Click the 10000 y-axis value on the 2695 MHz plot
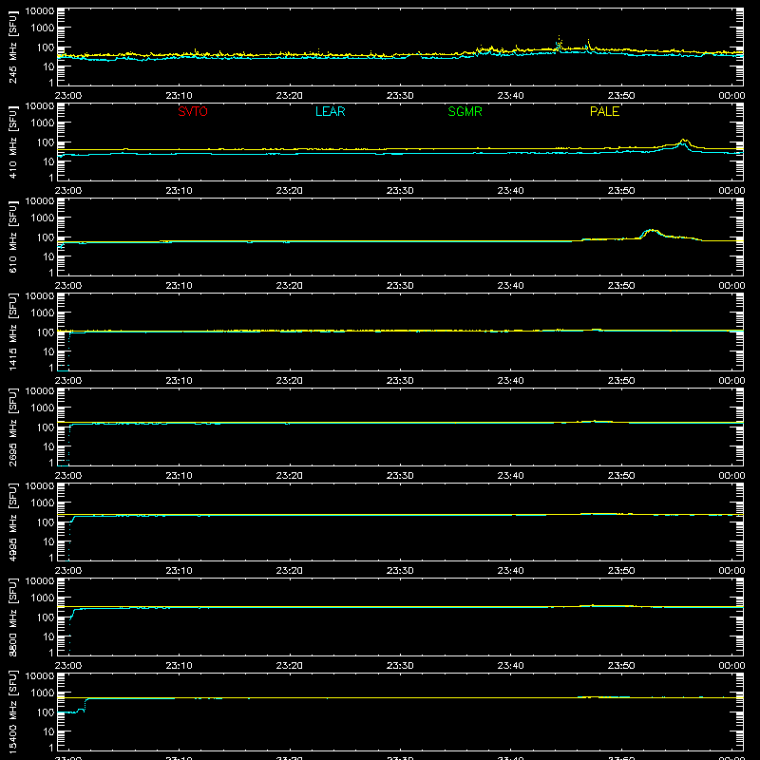 40,391
